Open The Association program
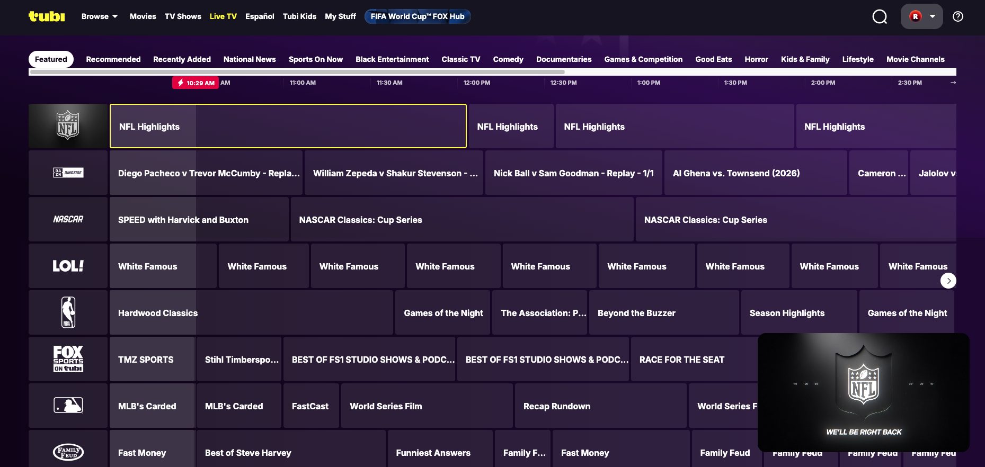The width and height of the screenshot is (985, 467). click(x=539, y=312)
